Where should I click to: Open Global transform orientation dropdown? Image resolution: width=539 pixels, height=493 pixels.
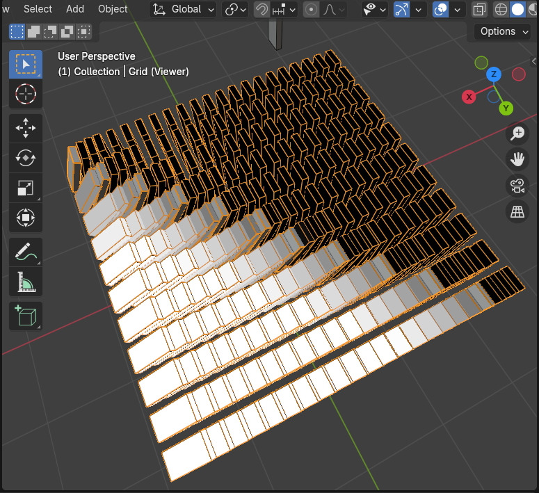click(183, 10)
